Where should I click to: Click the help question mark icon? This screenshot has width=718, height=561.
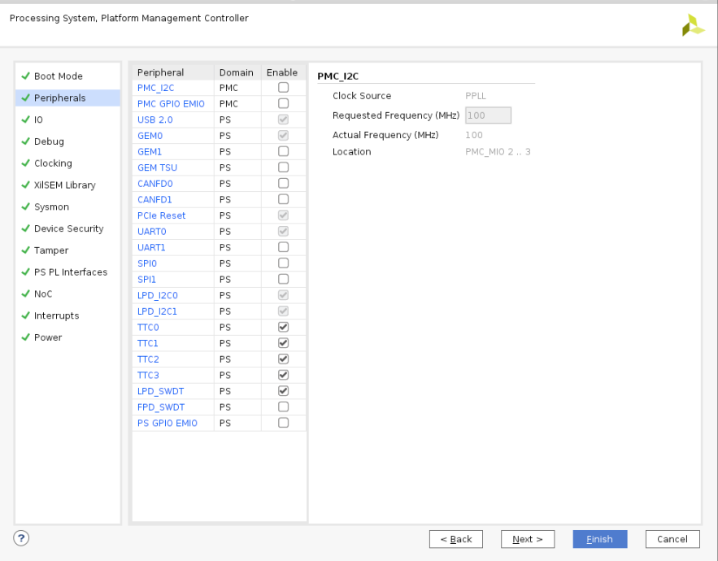[x=22, y=538]
